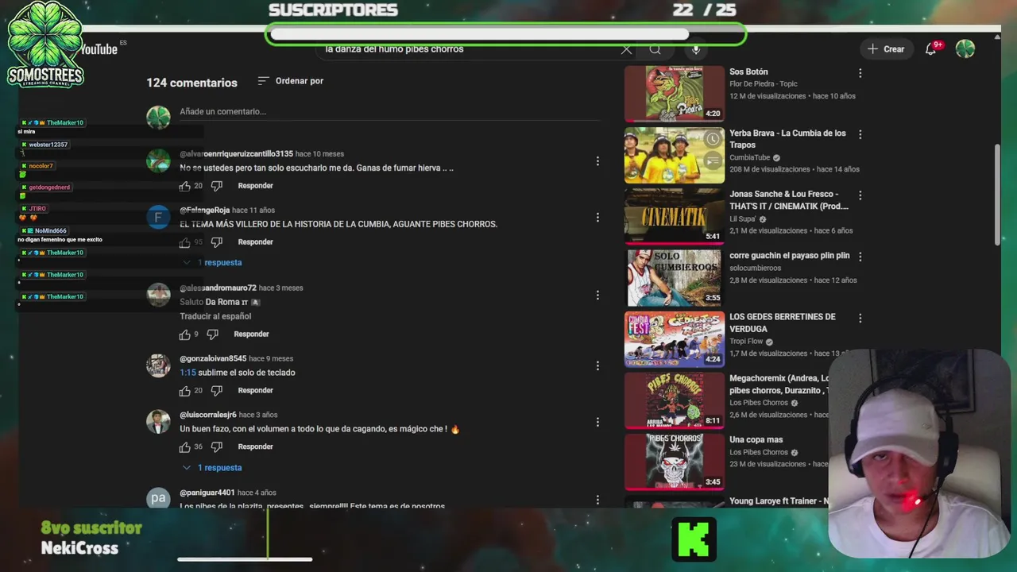
Task: Open options menu for alessandromauro72 comment
Action: pyautogui.click(x=597, y=295)
